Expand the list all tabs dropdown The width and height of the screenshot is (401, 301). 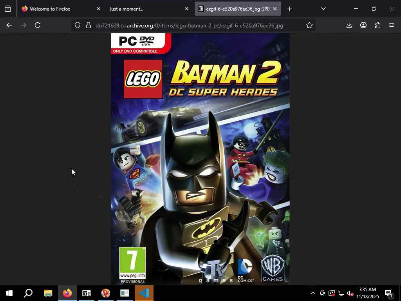tap(323, 9)
